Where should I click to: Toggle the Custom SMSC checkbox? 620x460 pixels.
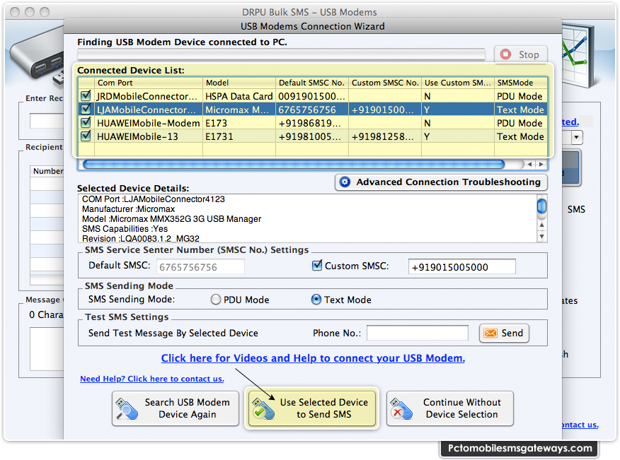click(x=316, y=266)
